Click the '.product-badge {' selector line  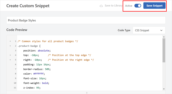pyautogui.click(x=29, y=46)
